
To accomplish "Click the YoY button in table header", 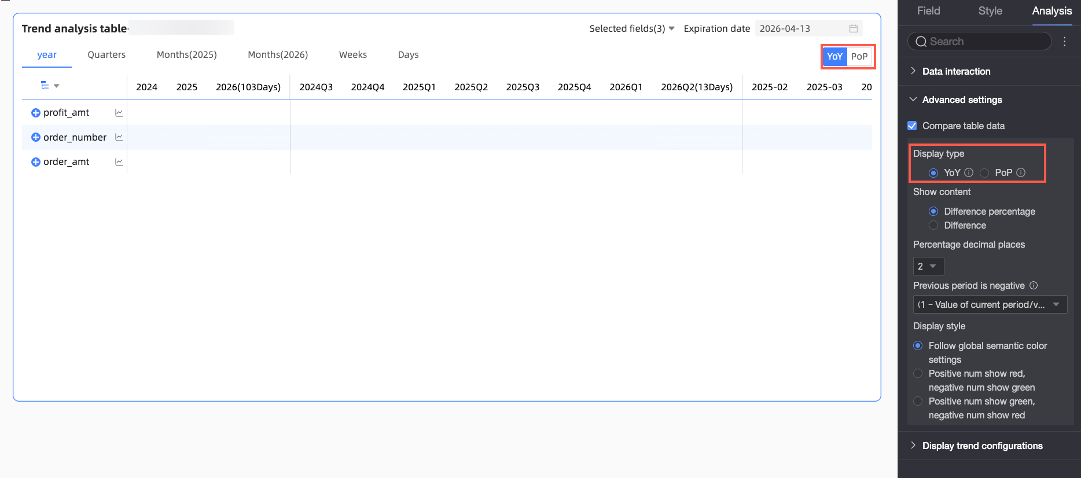I will coord(834,56).
